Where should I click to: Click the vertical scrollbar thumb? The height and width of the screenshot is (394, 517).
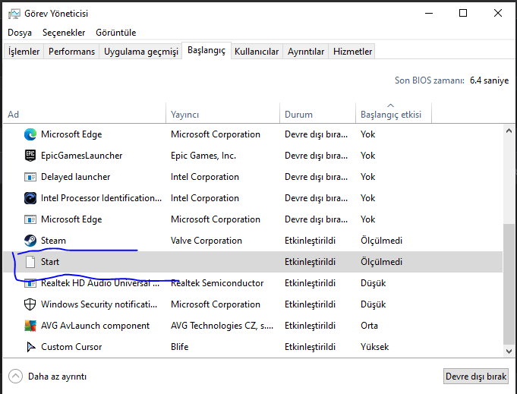(509, 284)
